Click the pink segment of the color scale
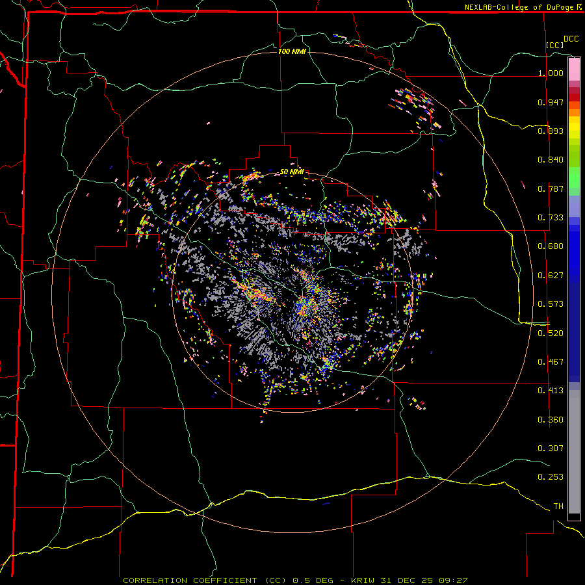This screenshot has width=585, height=585. coord(574,70)
